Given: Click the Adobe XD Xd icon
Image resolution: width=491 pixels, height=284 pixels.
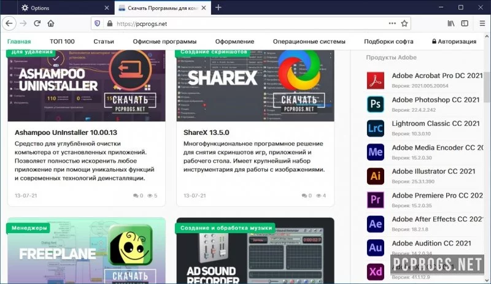Looking at the screenshot, I should (376, 272).
